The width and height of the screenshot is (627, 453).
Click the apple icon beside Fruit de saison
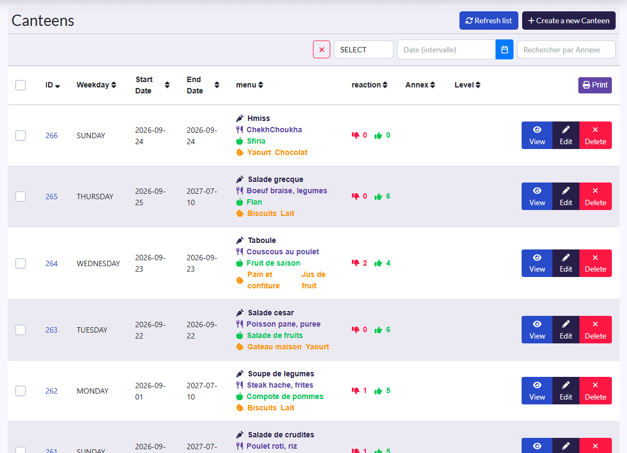239,263
